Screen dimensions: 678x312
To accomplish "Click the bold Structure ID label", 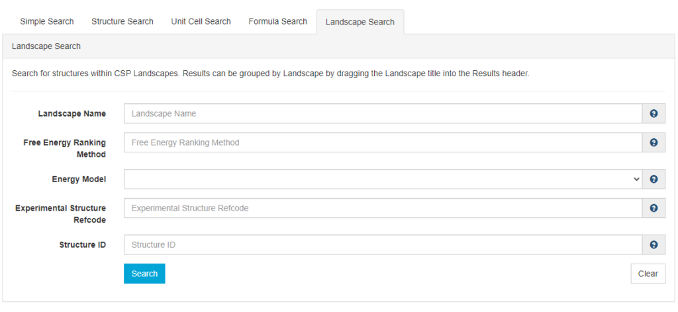I will pos(82,244).
